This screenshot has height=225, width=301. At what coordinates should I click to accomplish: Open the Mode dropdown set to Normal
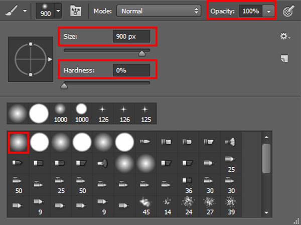(159, 11)
